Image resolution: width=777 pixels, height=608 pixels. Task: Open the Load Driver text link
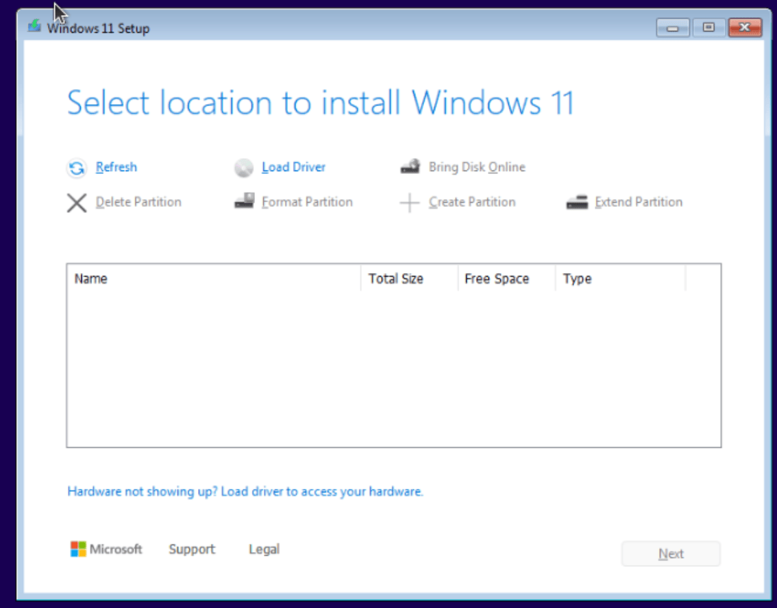(x=293, y=167)
